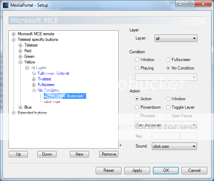This screenshot has height=181, width=214.
Task: Collapse the Yellow button node
Action: click(20, 62)
